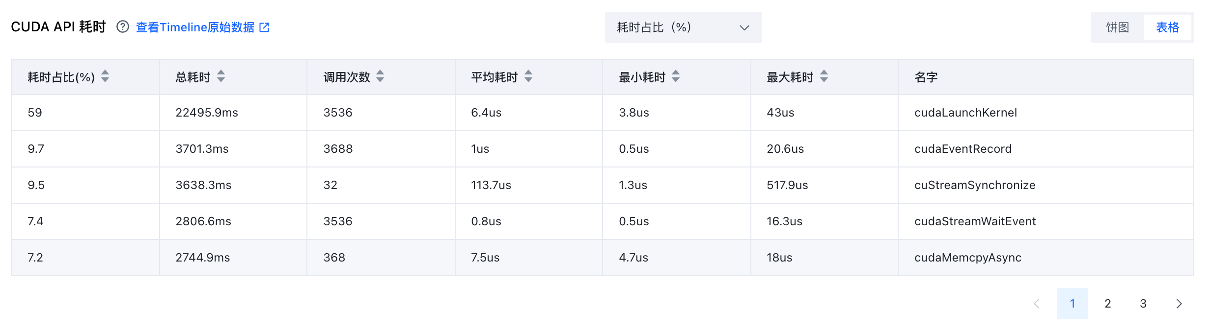Sort by 总耗时 column sort icon
This screenshot has height=334, width=1210.
click(221, 76)
